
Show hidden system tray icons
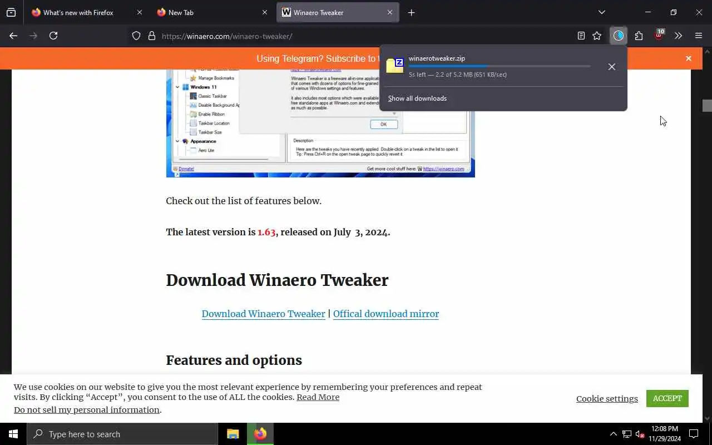point(613,434)
